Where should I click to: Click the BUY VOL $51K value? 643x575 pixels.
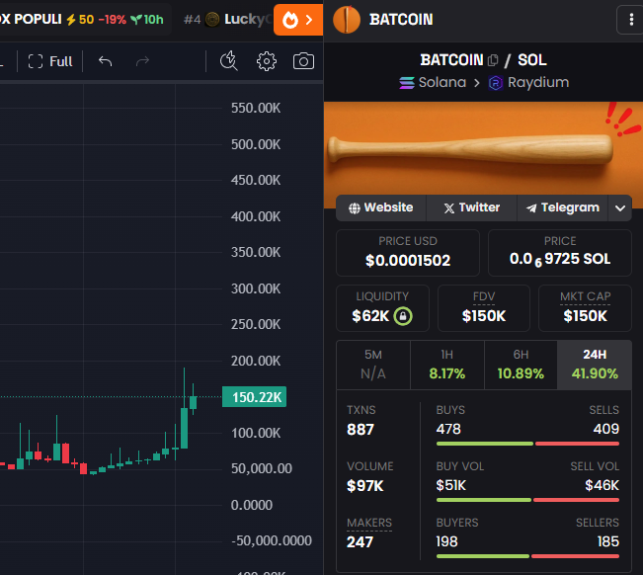point(451,486)
